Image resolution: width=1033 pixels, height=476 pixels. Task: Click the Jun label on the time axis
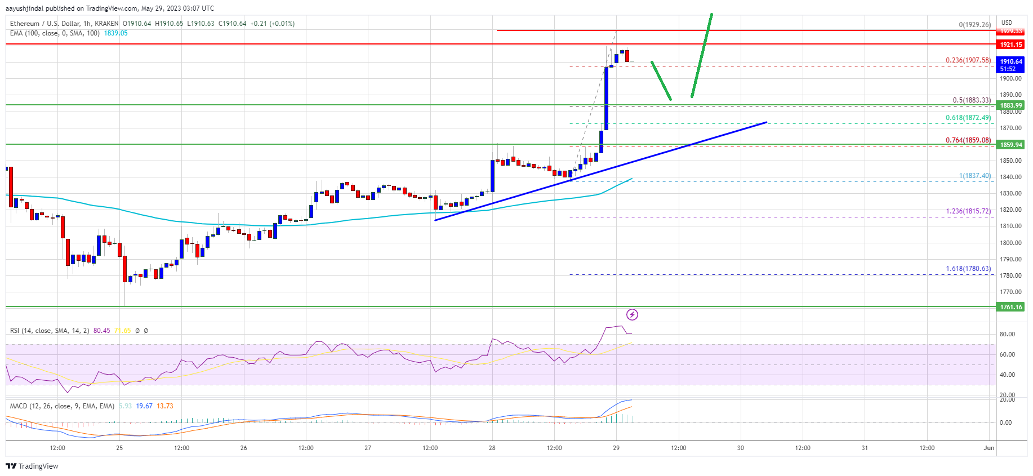(989, 448)
